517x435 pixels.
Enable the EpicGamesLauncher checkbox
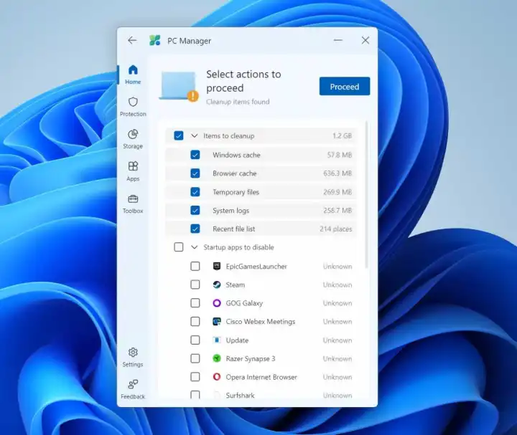pyautogui.click(x=195, y=267)
